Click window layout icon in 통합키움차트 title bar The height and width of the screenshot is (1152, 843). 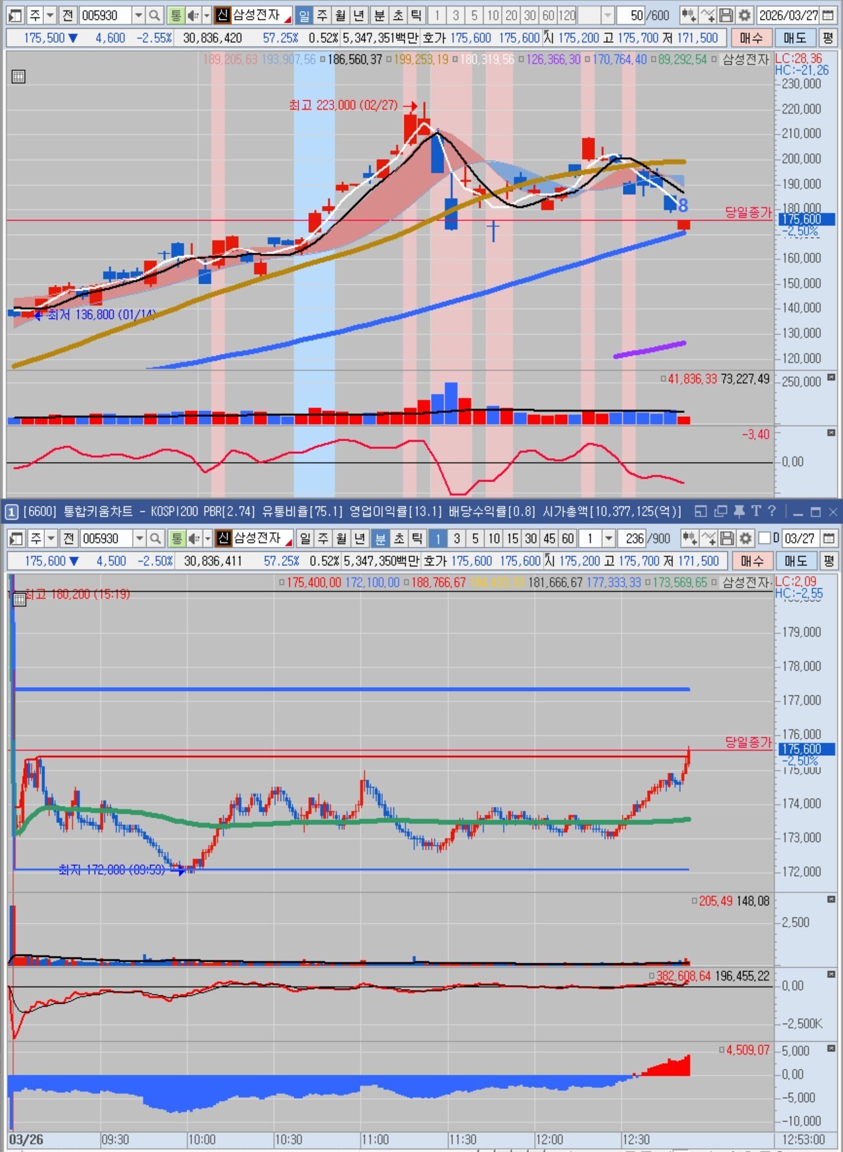point(700,512)
